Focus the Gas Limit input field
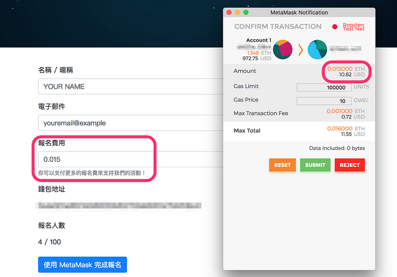397x277 pixels. pos(323,87)
